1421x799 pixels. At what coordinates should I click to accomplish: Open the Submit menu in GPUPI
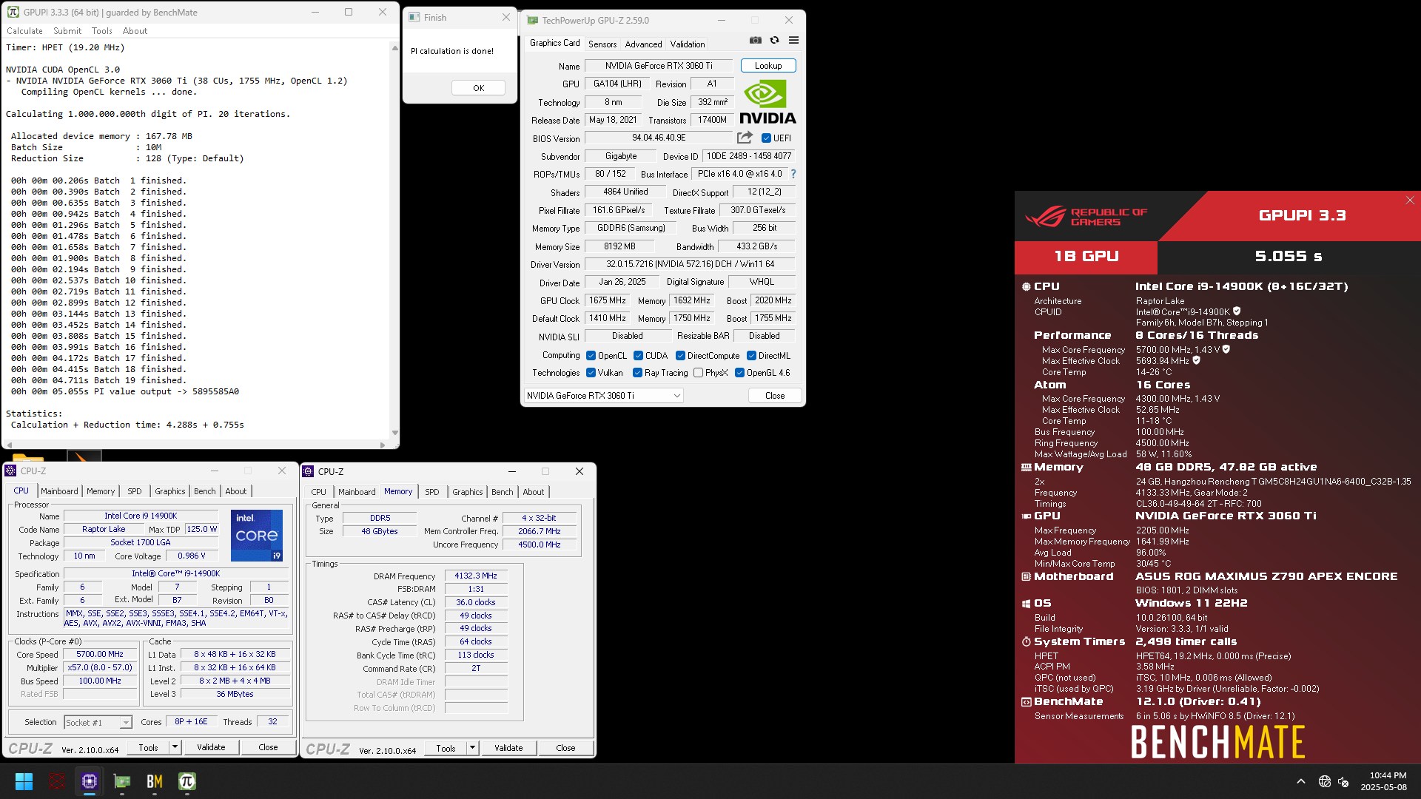coord(67,31)
